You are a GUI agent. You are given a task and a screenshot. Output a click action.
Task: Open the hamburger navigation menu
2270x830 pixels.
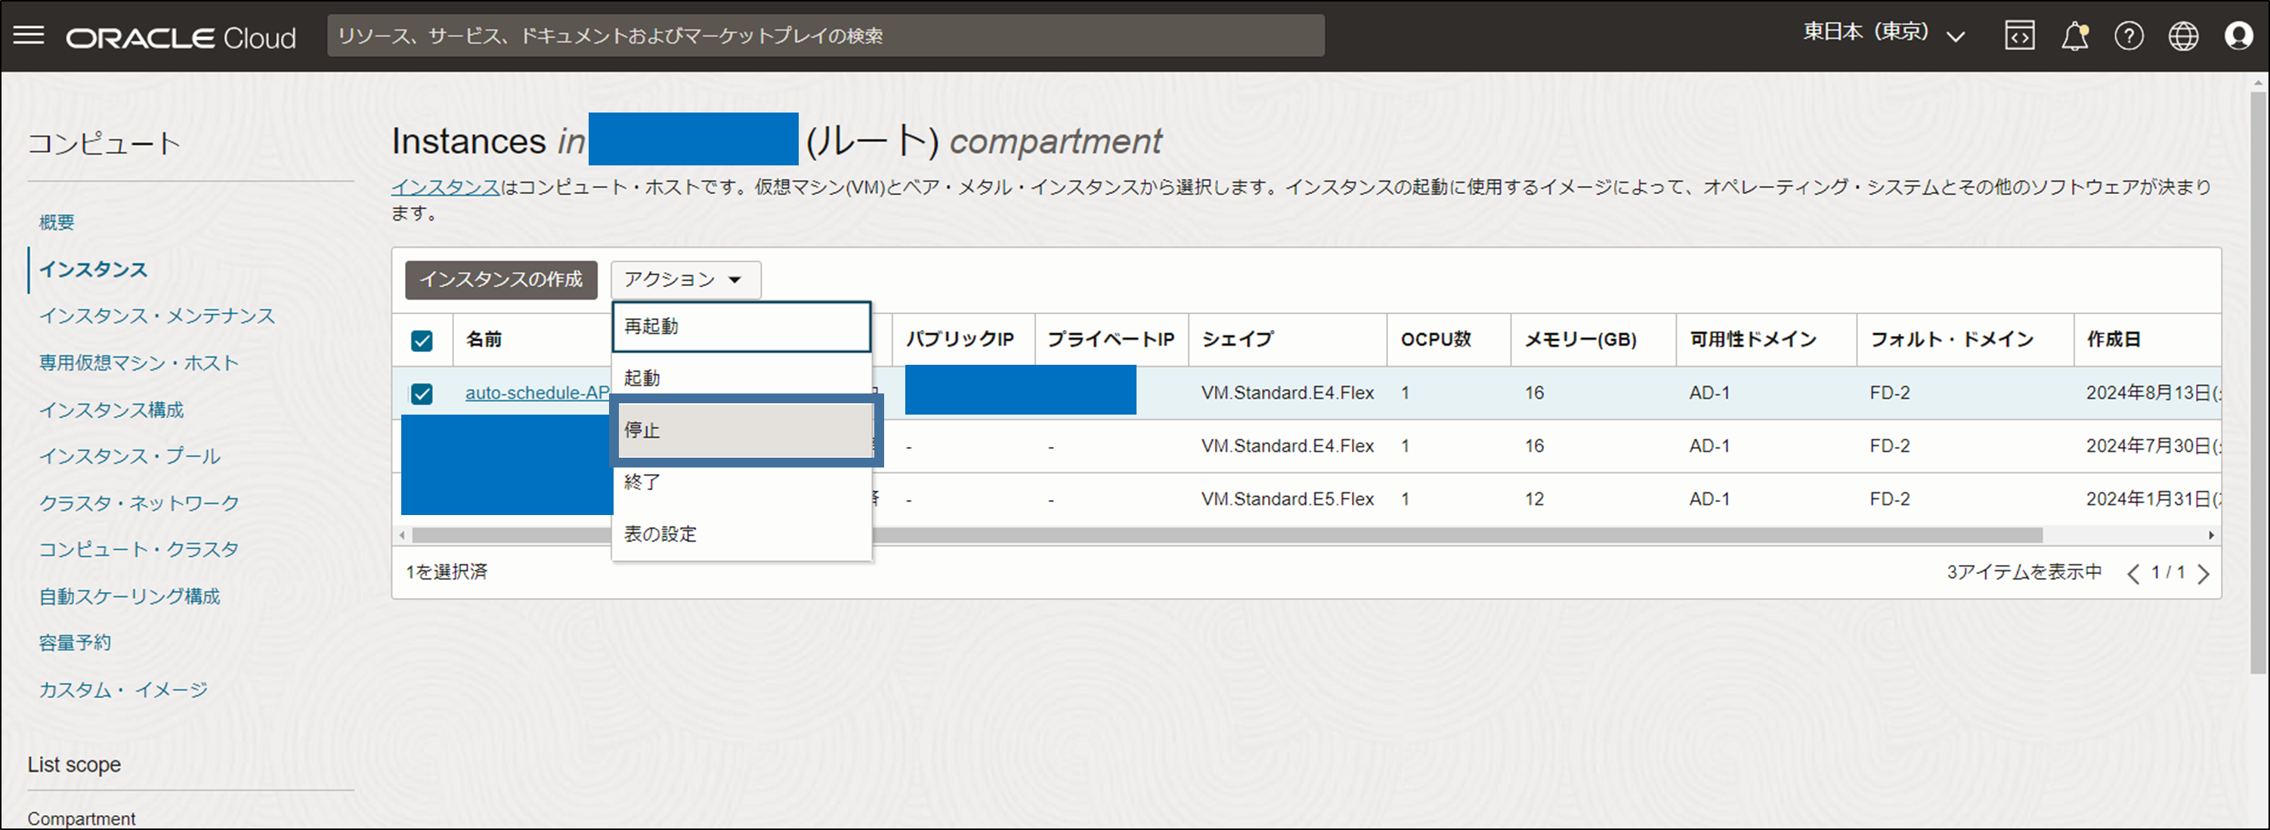click(29, 35)
